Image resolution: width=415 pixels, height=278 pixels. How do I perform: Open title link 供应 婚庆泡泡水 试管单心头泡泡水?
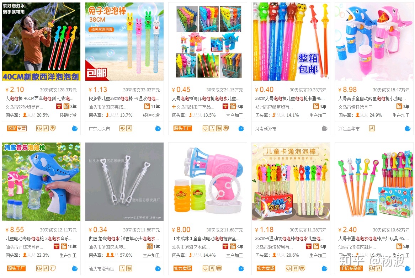[x=124, y=239]
